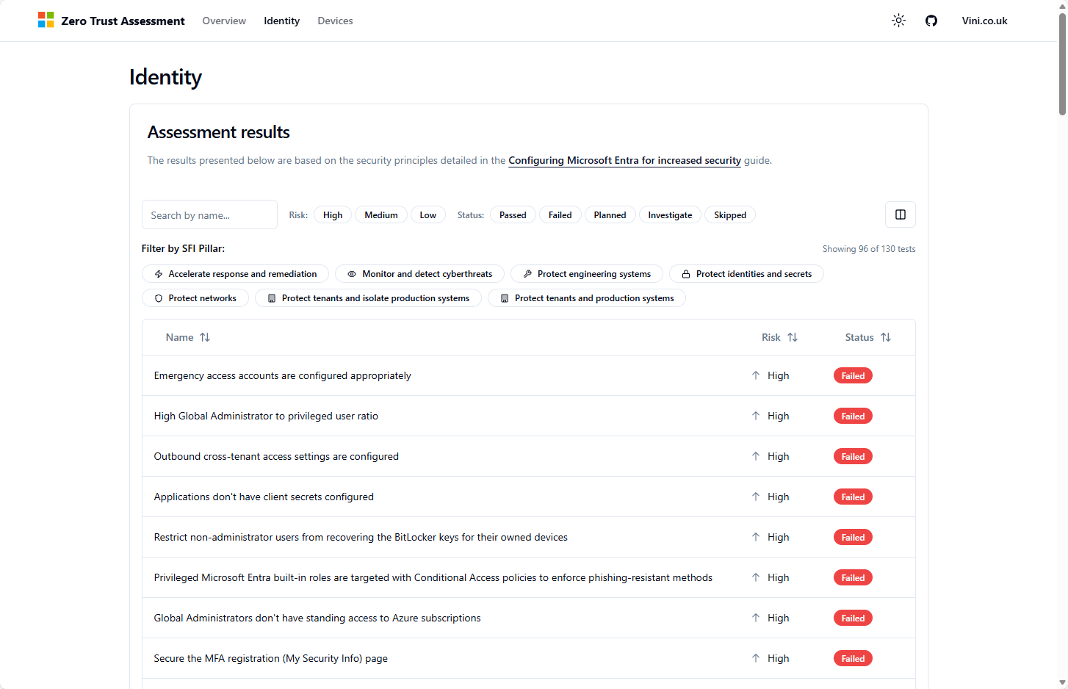Image resolution: width=1068 pixels, height=689 pixels.
Task: Click the Search by name field
Action: click(x=209, y=215)
